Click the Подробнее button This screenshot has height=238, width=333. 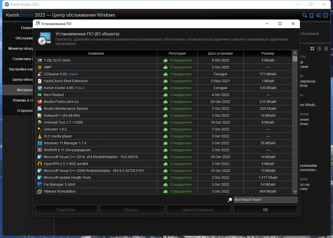[66, 210]
